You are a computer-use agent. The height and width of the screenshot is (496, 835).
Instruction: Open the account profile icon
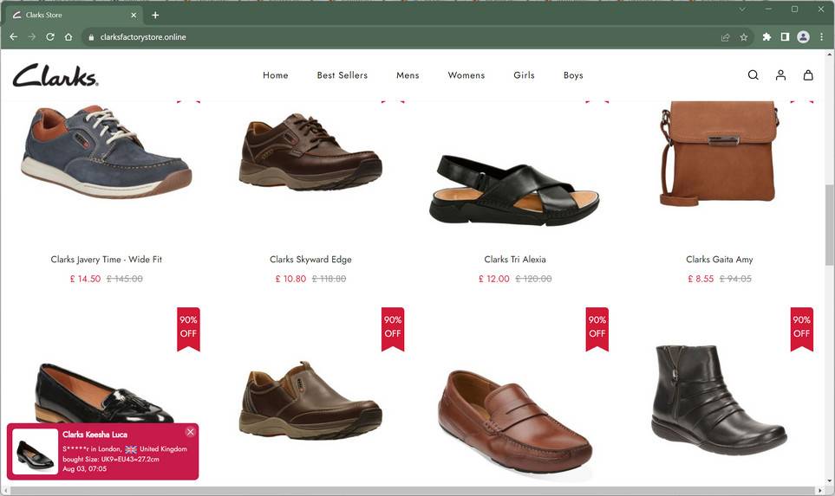pos(780,75)
